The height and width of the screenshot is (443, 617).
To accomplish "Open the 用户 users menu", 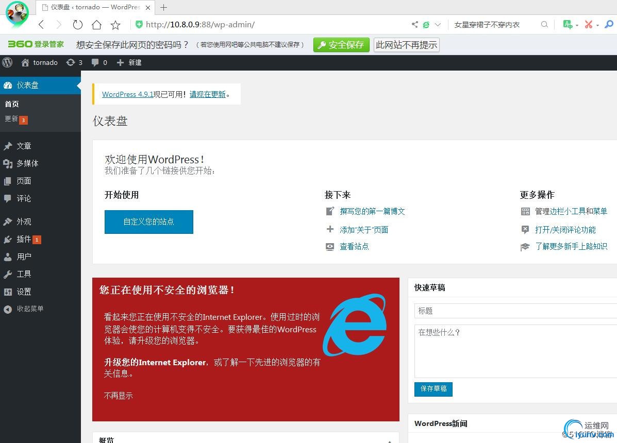I will (x=40, y=257).
